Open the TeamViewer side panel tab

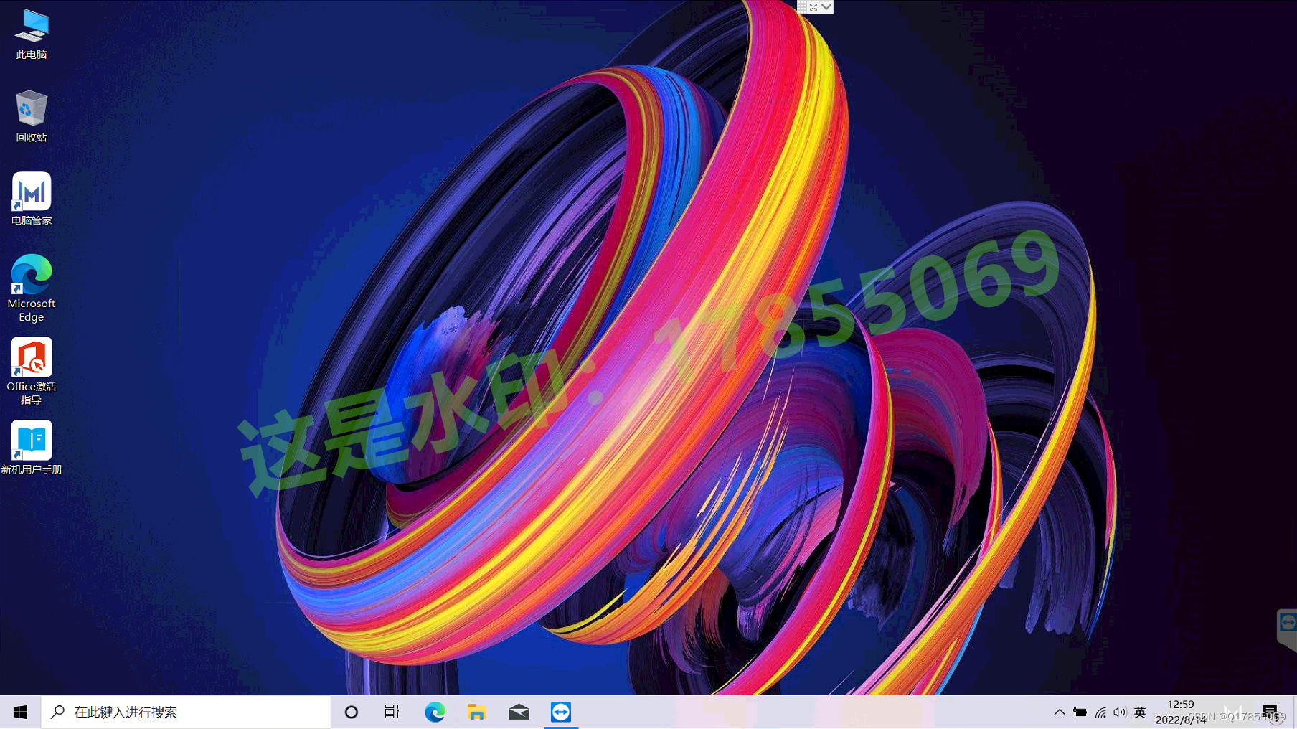(x=1288, y=629)
